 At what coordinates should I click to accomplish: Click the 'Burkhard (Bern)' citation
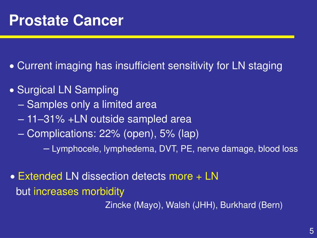coord(251,205)
